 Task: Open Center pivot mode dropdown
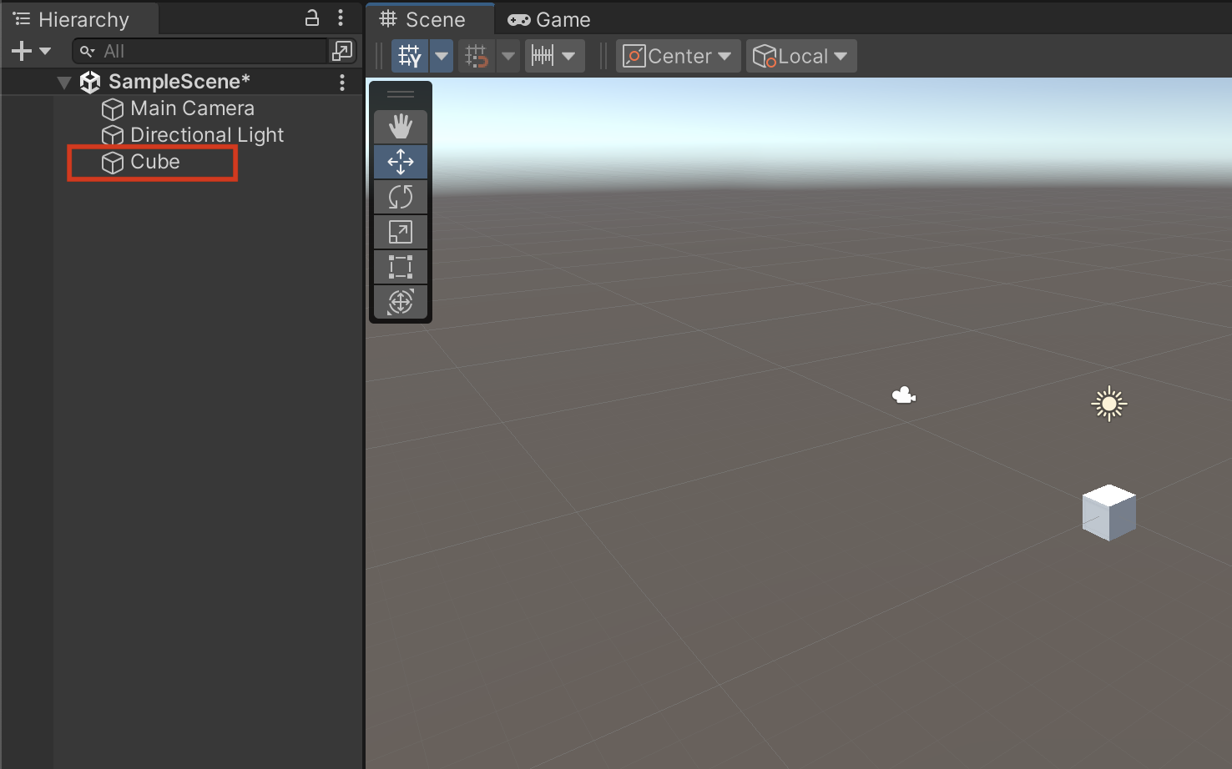pyautogui.click(x=678, y=56)
